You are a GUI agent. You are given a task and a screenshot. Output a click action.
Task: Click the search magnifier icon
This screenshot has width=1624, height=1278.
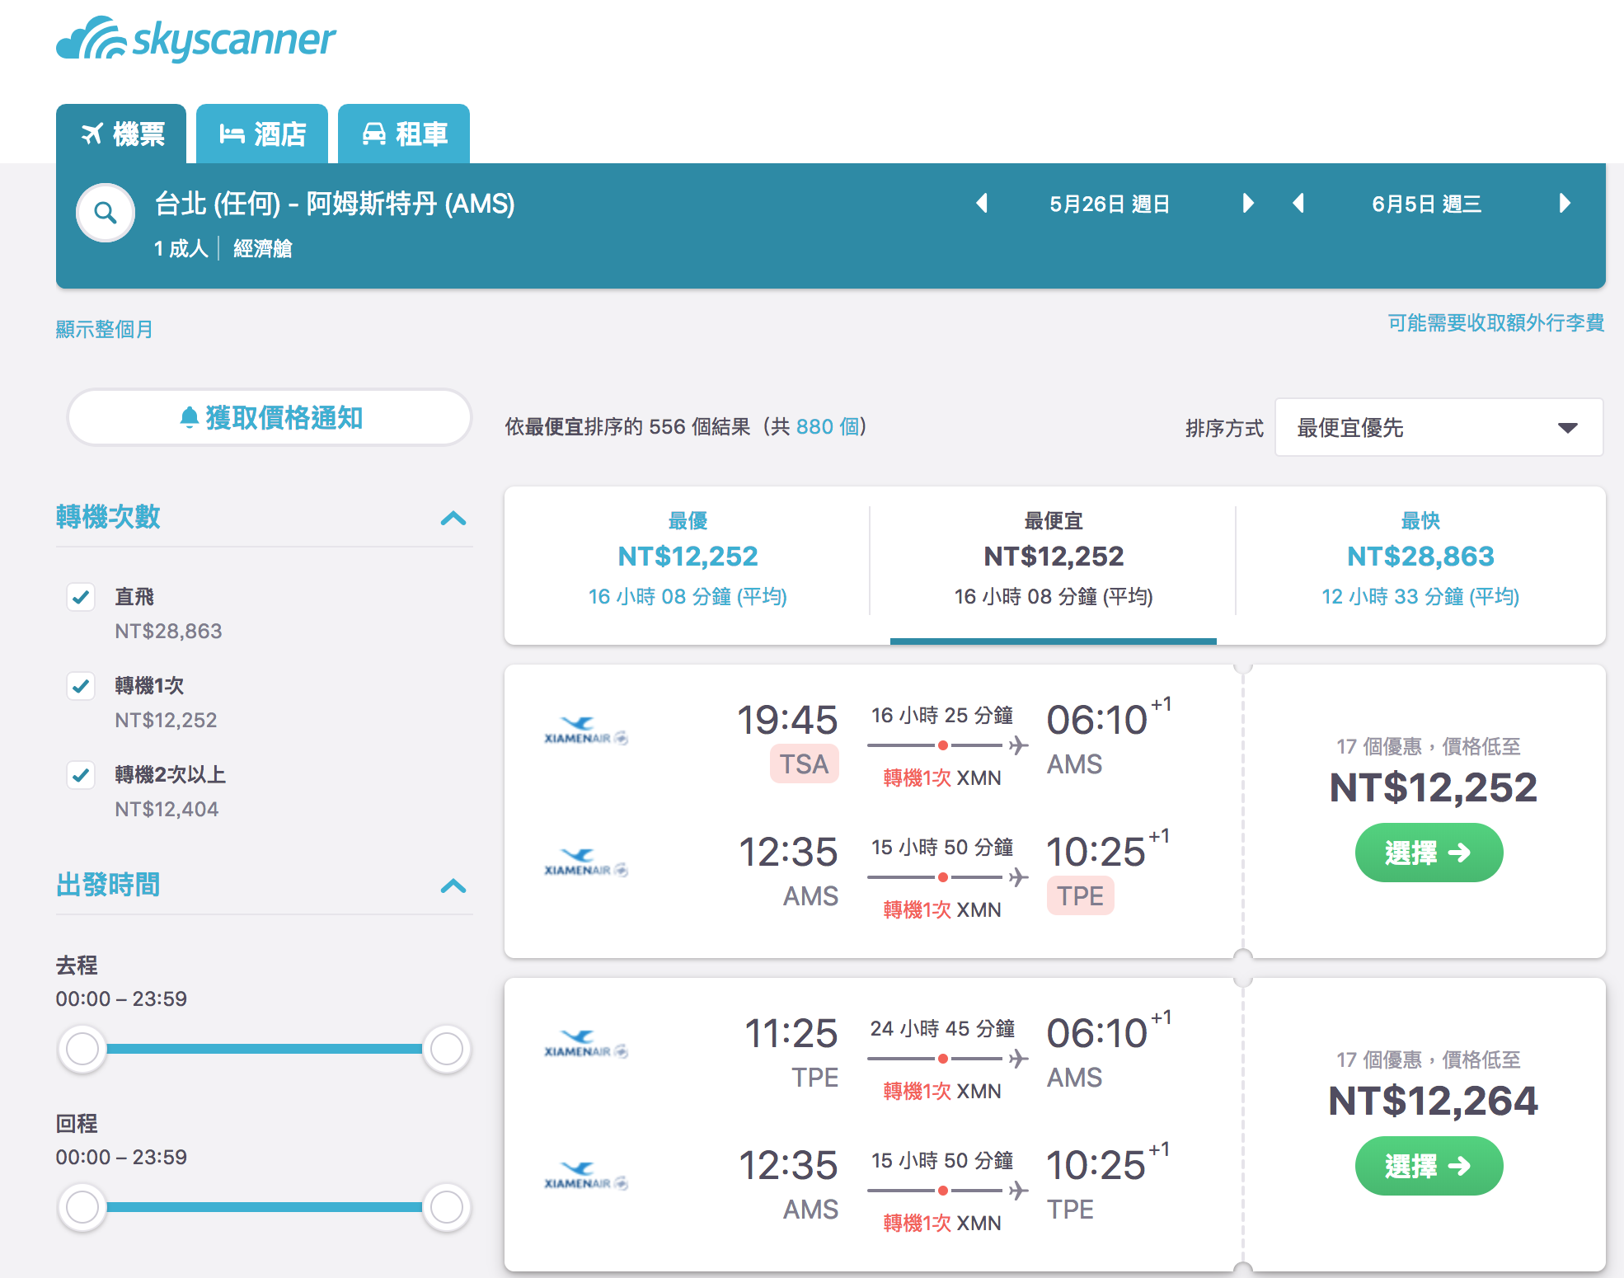105,213
